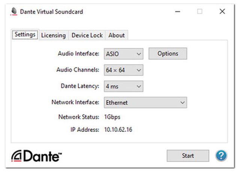Click the Network Interface label

[x=75, y=102]
